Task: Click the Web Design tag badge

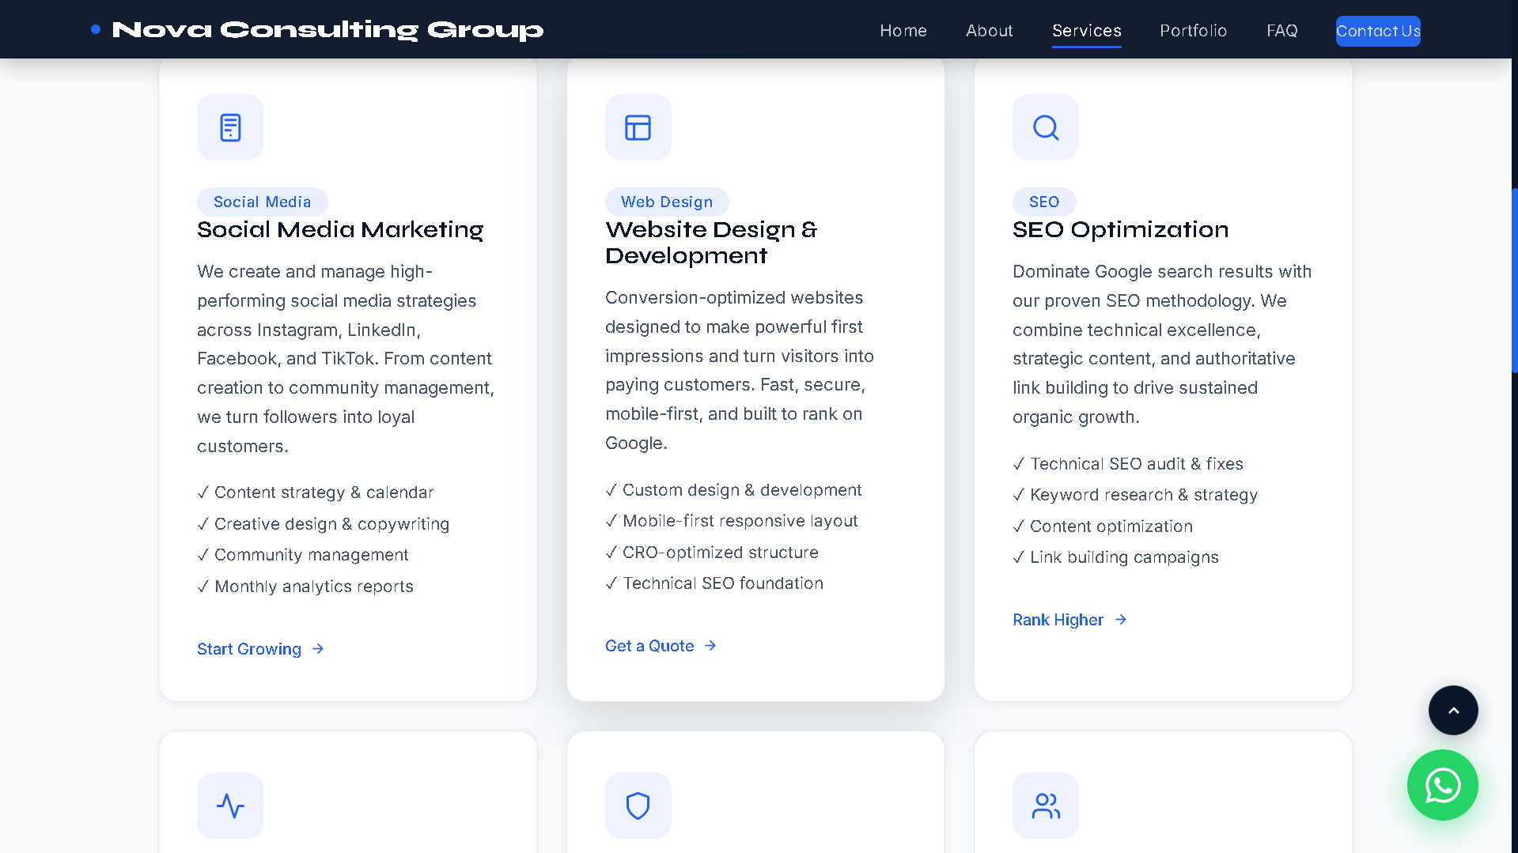Action: pos(666,202)
